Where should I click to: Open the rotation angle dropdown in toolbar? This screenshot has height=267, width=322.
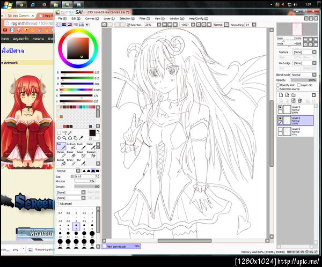point(193,25)
